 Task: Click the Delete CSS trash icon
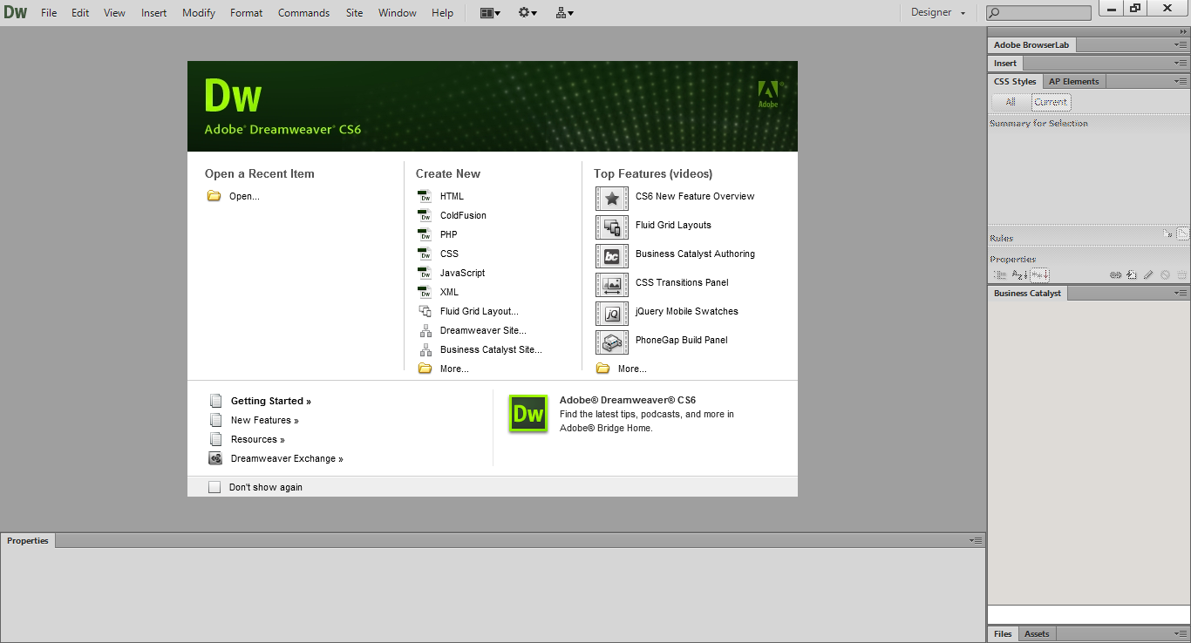click(x=1181, y=274)
